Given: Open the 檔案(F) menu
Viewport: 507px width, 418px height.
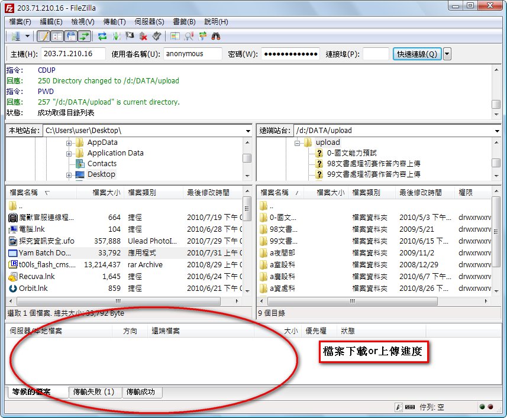Looking at the screenshot, I should (x=20, y=22).
